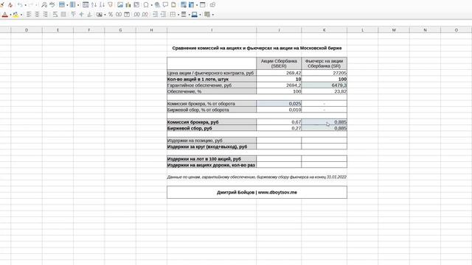Open the Sort dialog icon
The width and height of the screenshot is (472, 265).
(86, 5)
